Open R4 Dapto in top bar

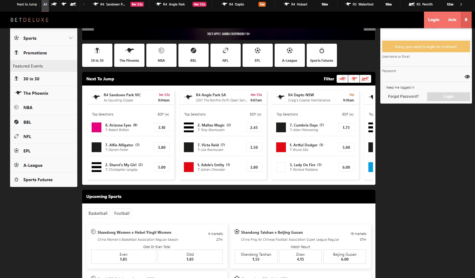pos(243,4)
